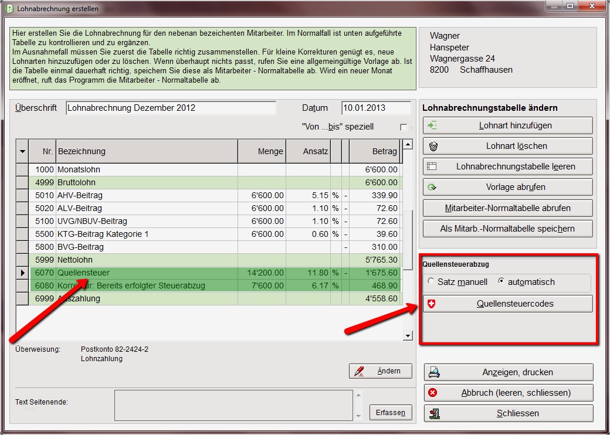Click the correction amount 468.90

pos(385,286)
